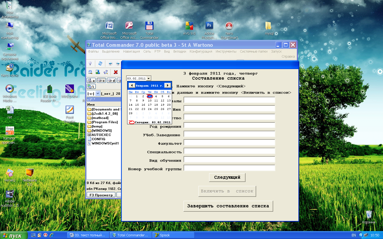
Task: Select drive c button
Action: [101, 80]
